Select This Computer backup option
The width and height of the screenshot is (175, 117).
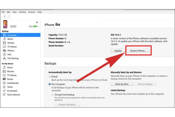pos(49,84)
